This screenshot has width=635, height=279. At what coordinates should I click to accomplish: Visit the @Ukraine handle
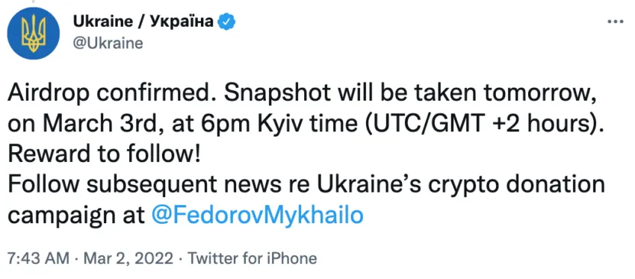pyautogui.click(x=108, y=43)
